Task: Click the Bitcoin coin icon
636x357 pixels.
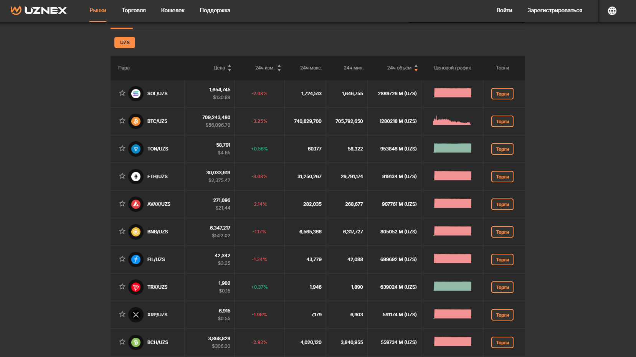Action: pyautogui.click(x=136, y=121)
